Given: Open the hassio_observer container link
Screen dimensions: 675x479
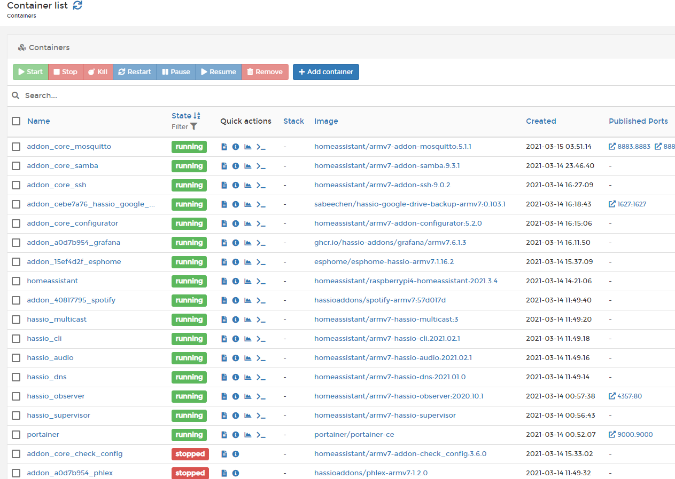Looking at the screenshot, I should 56,396.
